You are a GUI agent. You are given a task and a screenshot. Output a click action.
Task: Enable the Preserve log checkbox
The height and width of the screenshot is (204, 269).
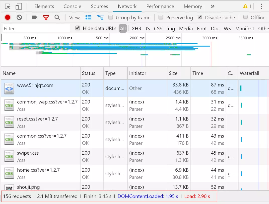[161, 17]
